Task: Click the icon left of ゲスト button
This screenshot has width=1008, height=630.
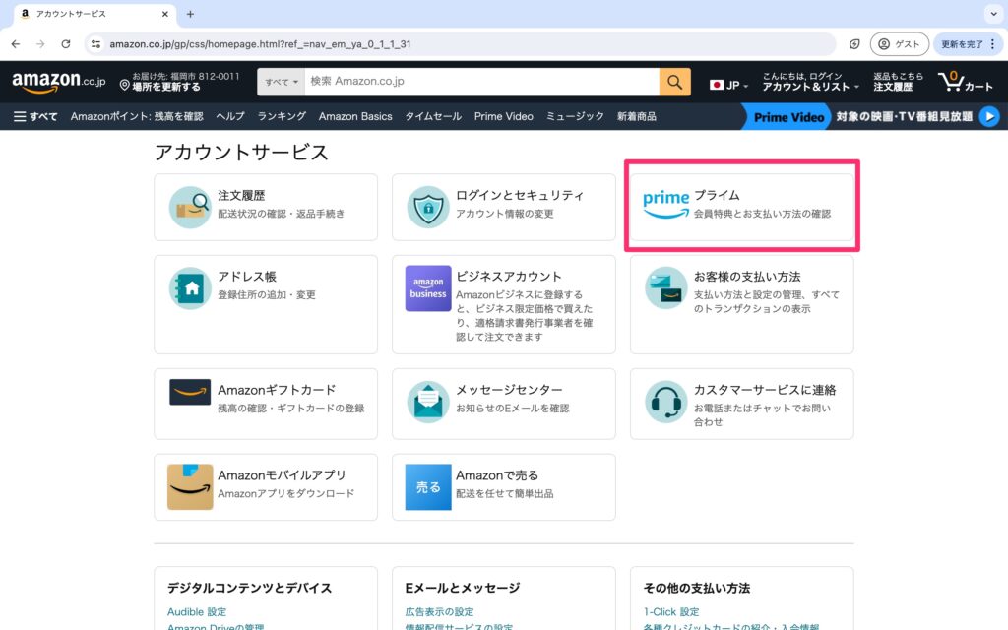Action: (x=854, y=43)
